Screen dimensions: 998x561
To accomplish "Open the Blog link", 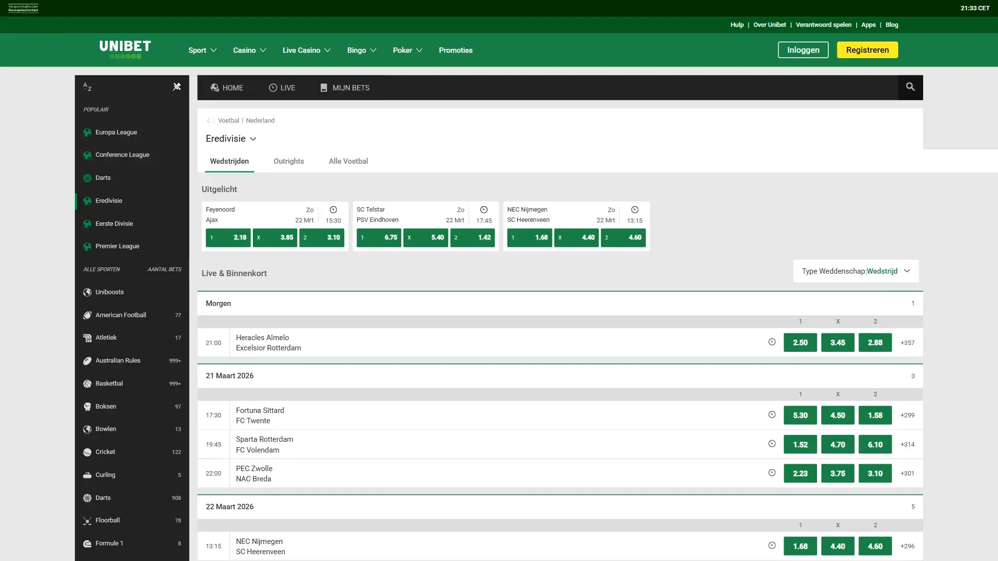I will [891, 25].
